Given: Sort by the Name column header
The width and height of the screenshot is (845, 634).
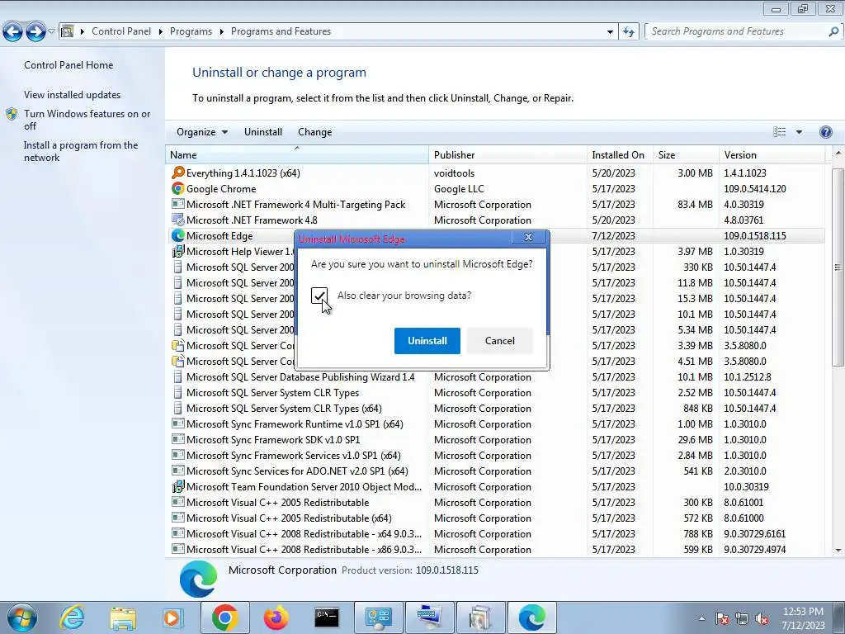Looking at the screenshot, I should point(297,154).
